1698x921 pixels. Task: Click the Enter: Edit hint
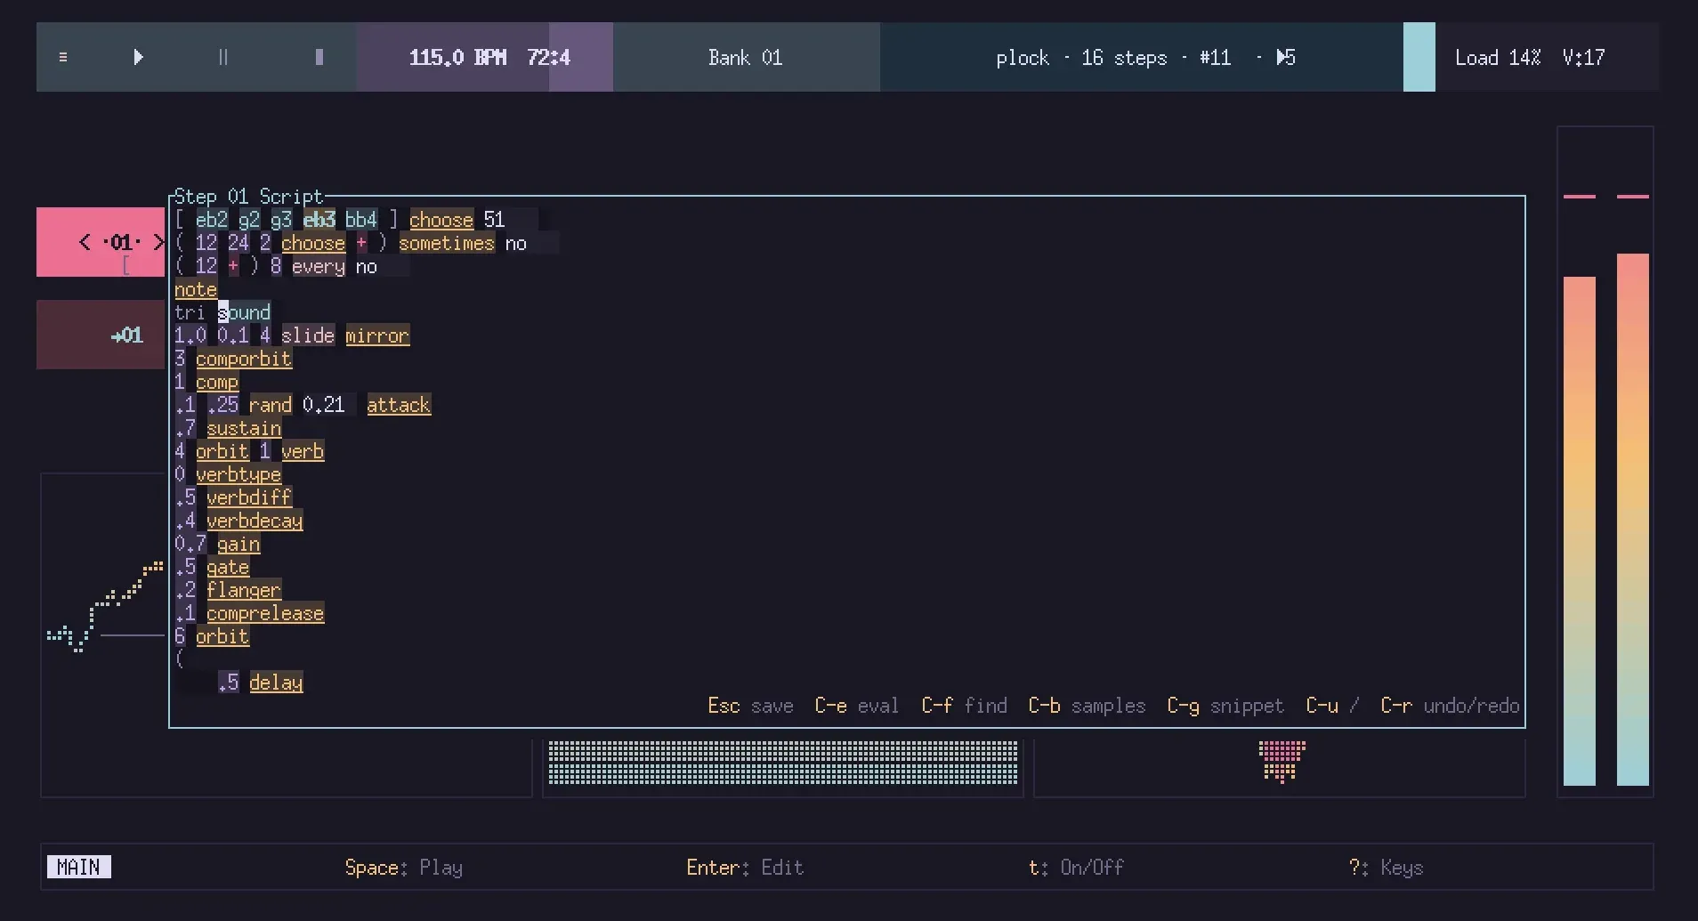(x=745, y=868)
